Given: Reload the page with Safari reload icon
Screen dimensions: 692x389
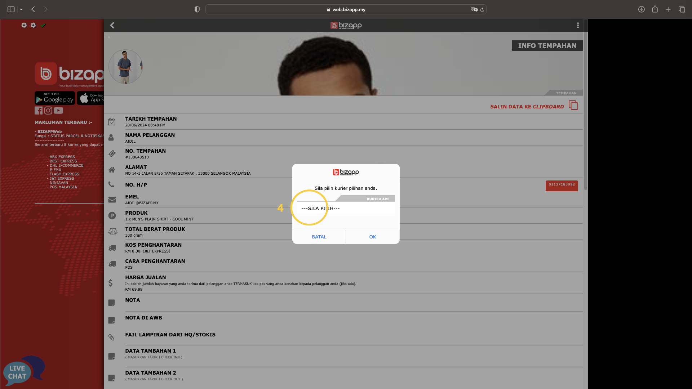Looking at the screenshot, I should tap(482, 10).
